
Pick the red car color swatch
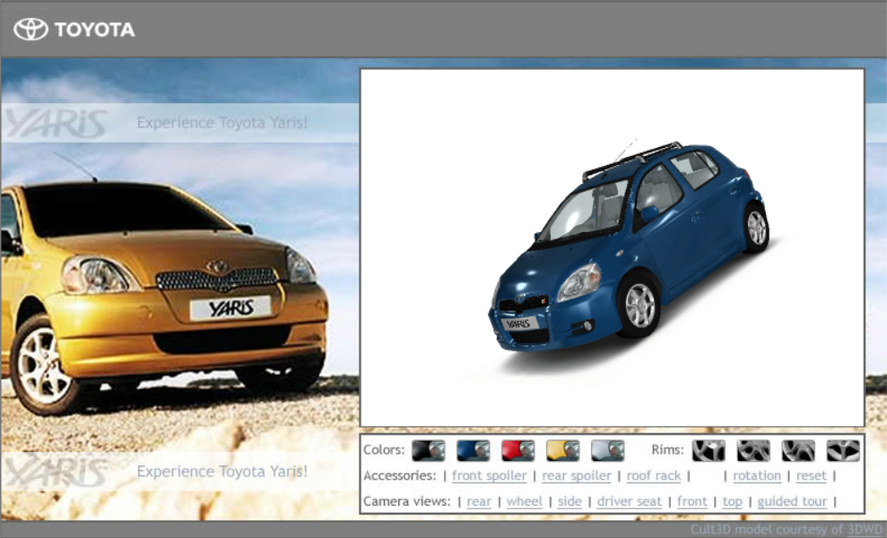pos(517,450)
